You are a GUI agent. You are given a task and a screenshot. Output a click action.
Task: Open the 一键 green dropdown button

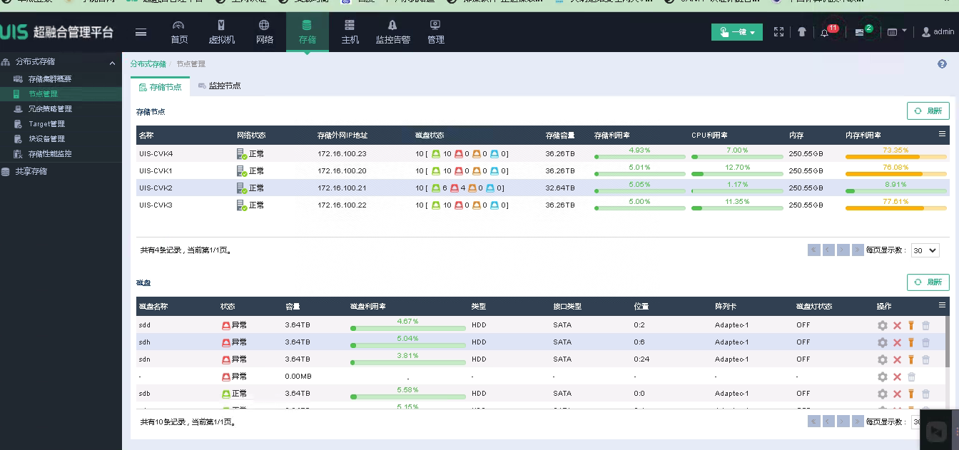(x=737, y=32)
